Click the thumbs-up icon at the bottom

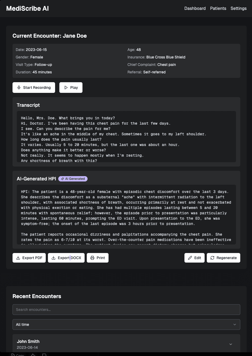click(33, 355)
